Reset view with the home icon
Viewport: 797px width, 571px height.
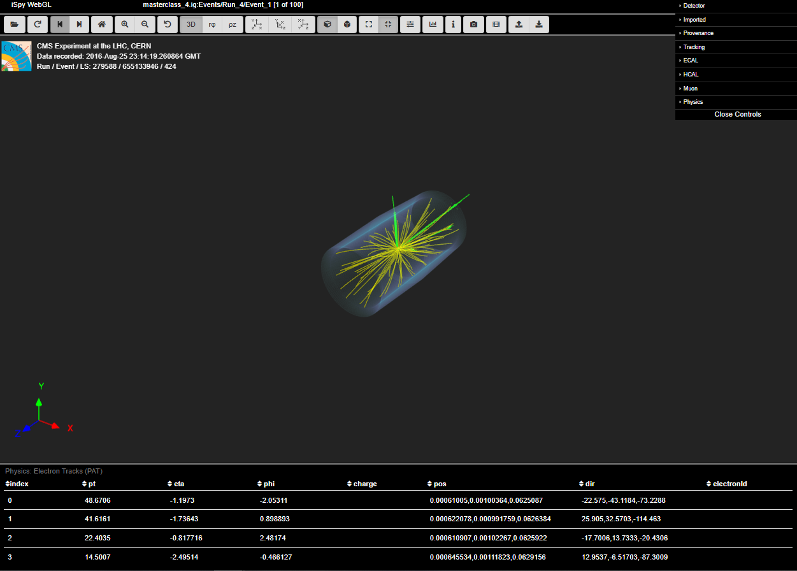[101, 24]
